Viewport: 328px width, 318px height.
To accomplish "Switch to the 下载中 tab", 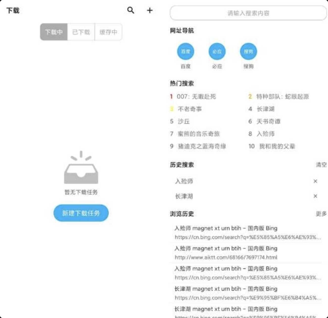I will point(54,32).
